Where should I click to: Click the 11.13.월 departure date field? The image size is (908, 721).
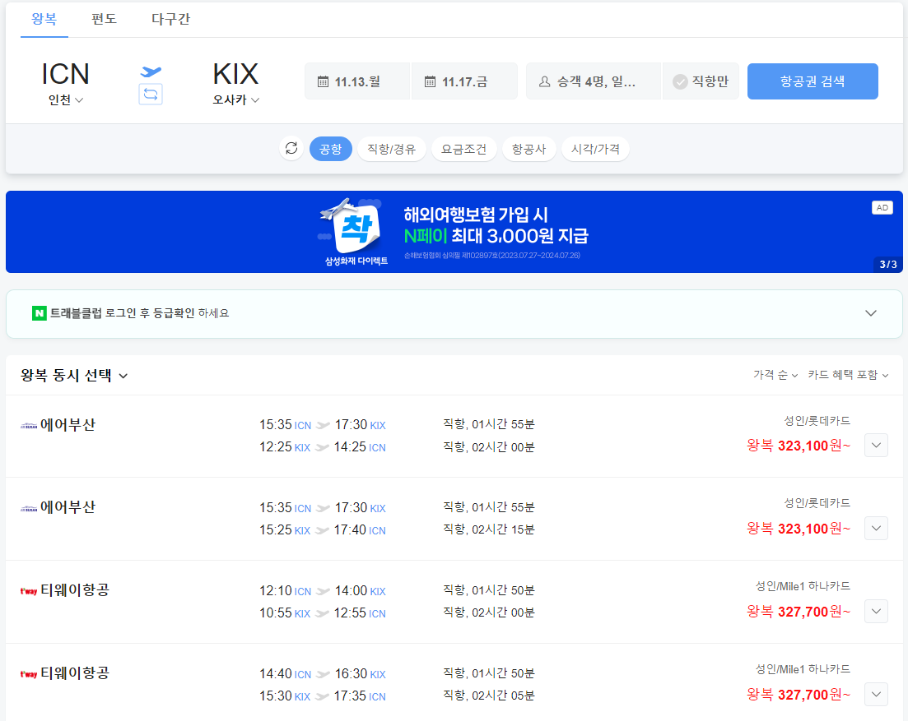pos(357,81)
